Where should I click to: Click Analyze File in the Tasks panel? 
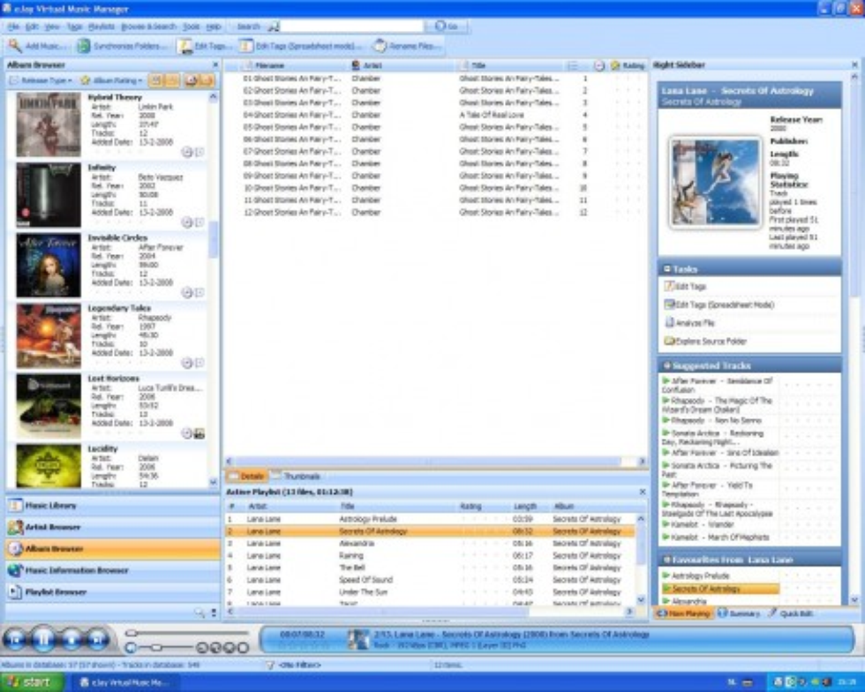click(697, 323)
